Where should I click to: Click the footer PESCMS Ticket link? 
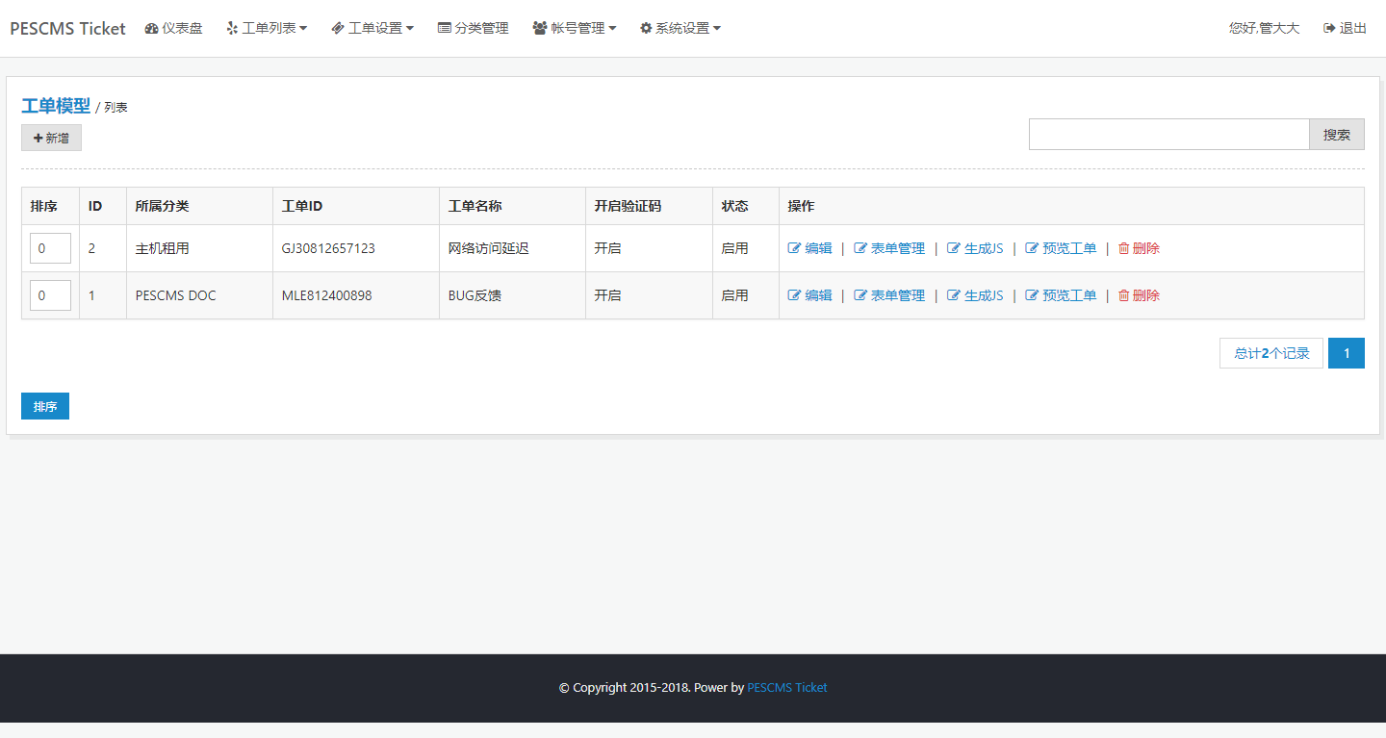[787, 688]
